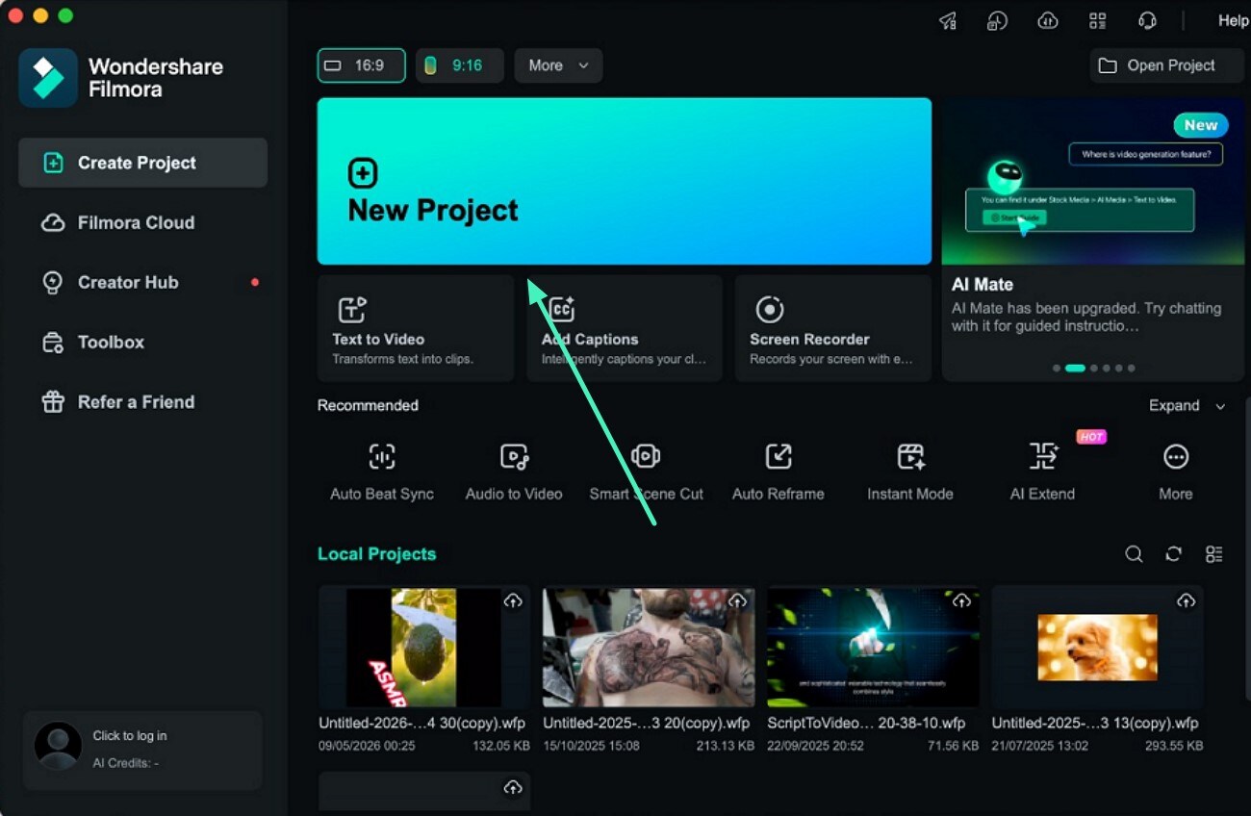Open the AI Mate banner

(x=1092, y=239)
